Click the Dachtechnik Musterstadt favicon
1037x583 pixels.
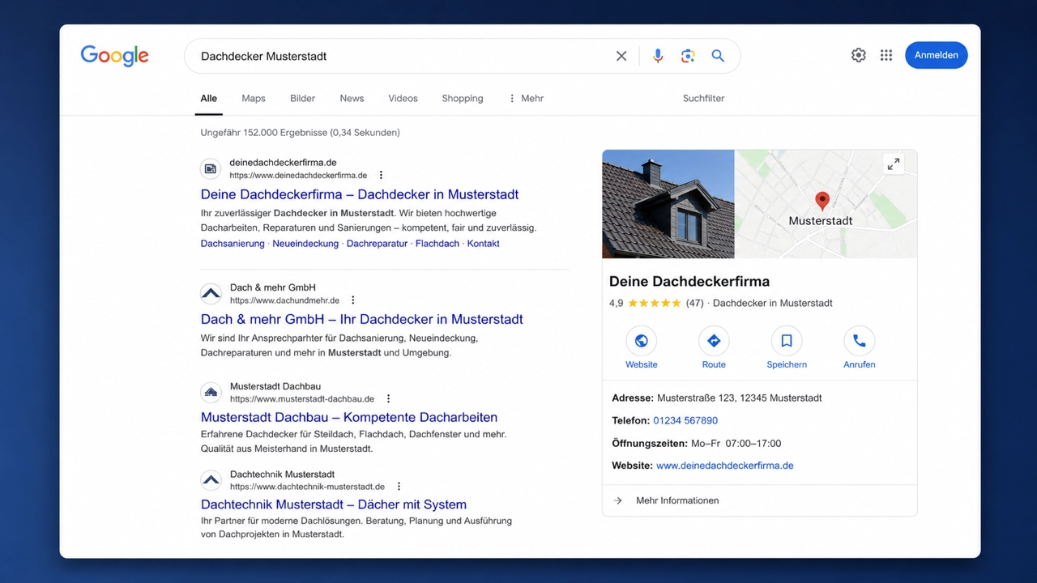click(x=211, y=480)
